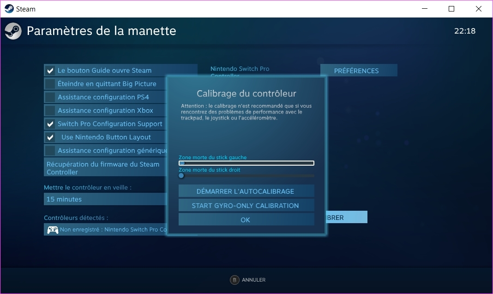Image resolution: width=493 pixels, height=294 pixels.
Task: Close the Steam window
Action: click(478, 9)
